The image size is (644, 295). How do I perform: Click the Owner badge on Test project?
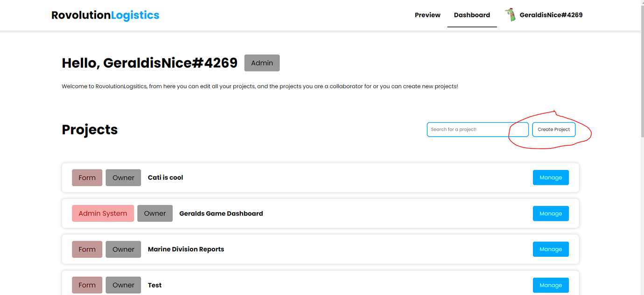click(x=123, y=285)
